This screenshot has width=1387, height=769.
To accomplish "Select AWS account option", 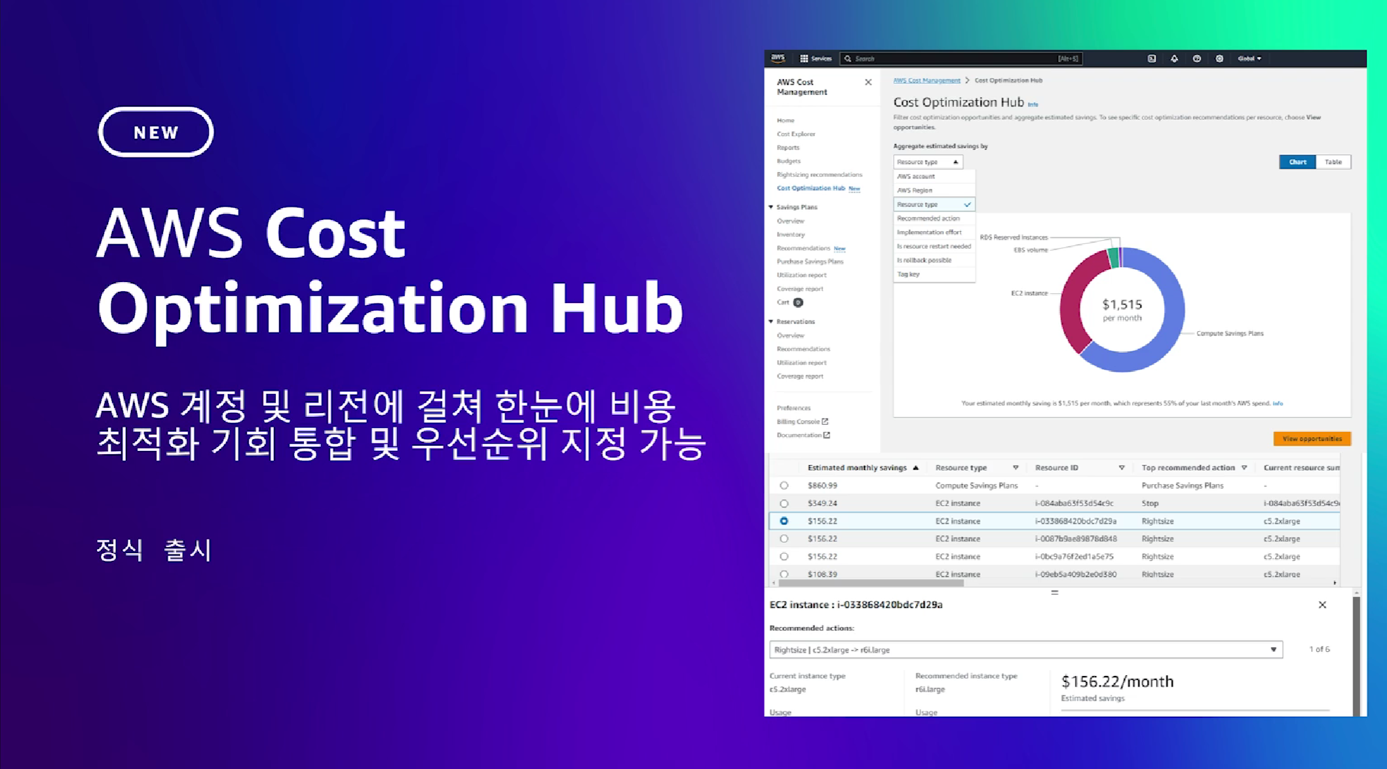I will (934, 176).
